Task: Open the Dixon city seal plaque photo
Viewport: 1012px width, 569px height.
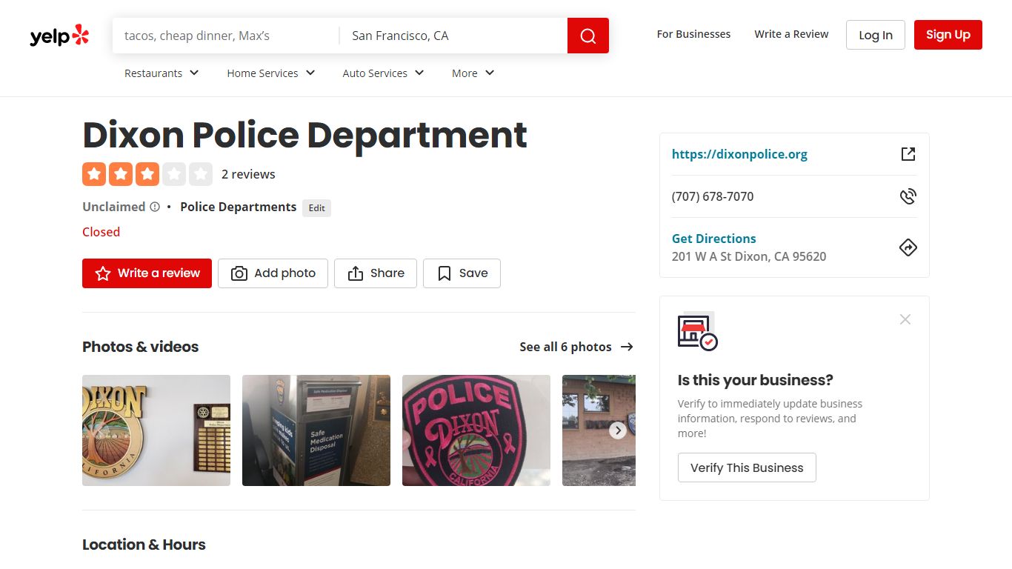Action: [156, 430]
